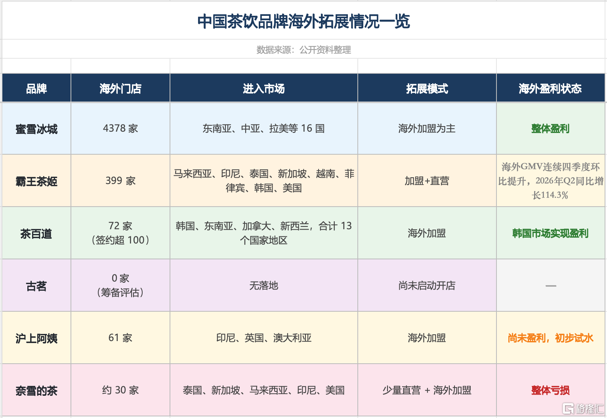Select the 少量直营 + 海外加盟 cell
607x418 pixels.
coord(427,390)
